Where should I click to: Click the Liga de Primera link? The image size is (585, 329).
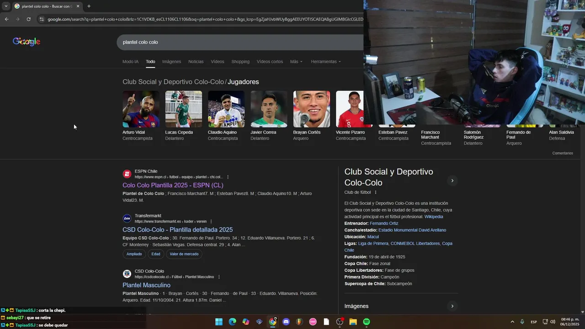373,244
